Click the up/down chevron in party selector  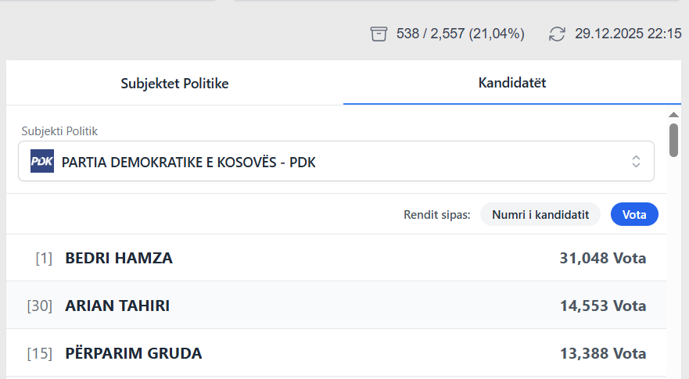click(636, 162)
